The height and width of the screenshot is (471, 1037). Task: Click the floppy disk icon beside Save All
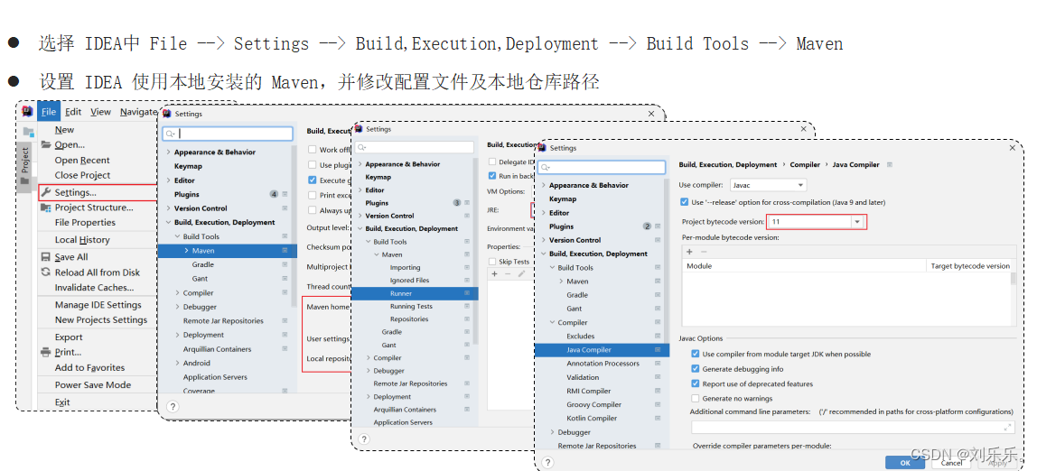point(46,257)
